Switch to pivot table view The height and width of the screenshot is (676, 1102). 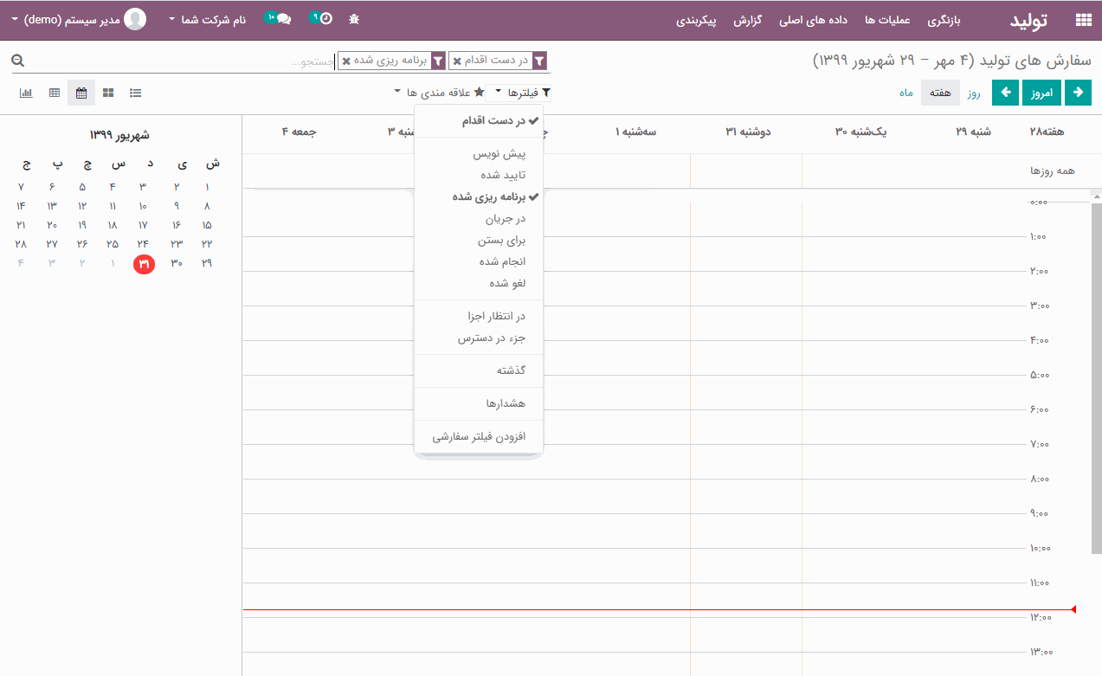[x=54, y=93]
